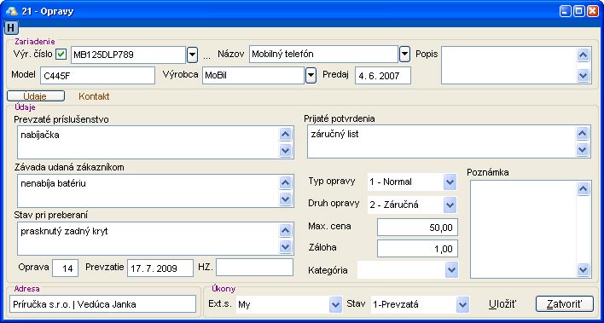Click the down arrow in the Poznámka box
This screenshot has height=323, width=604.
point(584,269)
